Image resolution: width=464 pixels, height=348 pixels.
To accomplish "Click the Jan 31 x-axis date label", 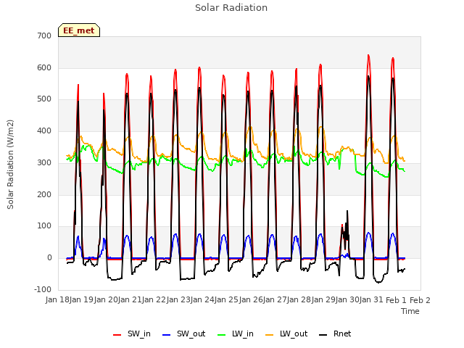I will pyautogui.click(x=372, y=300).
